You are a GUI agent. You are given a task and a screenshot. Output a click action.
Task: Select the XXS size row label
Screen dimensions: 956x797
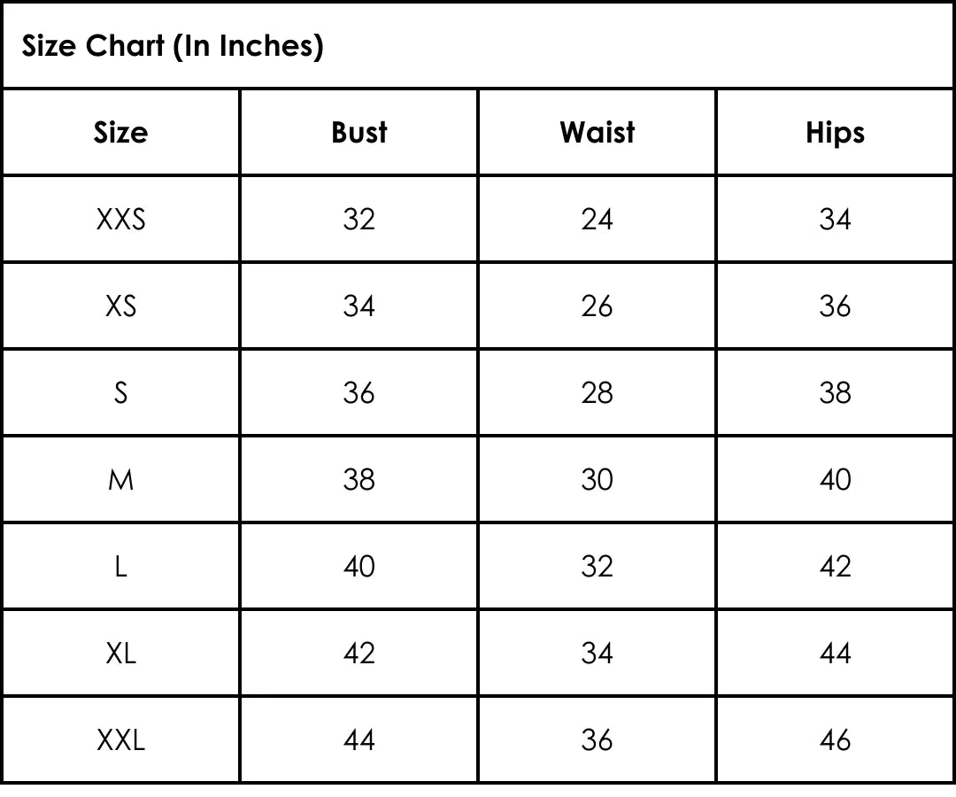120,219
